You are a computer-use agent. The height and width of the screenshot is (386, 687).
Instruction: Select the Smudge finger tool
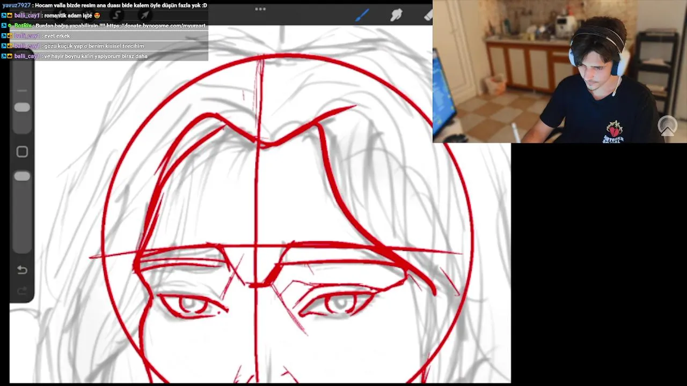tap(396, 15)
